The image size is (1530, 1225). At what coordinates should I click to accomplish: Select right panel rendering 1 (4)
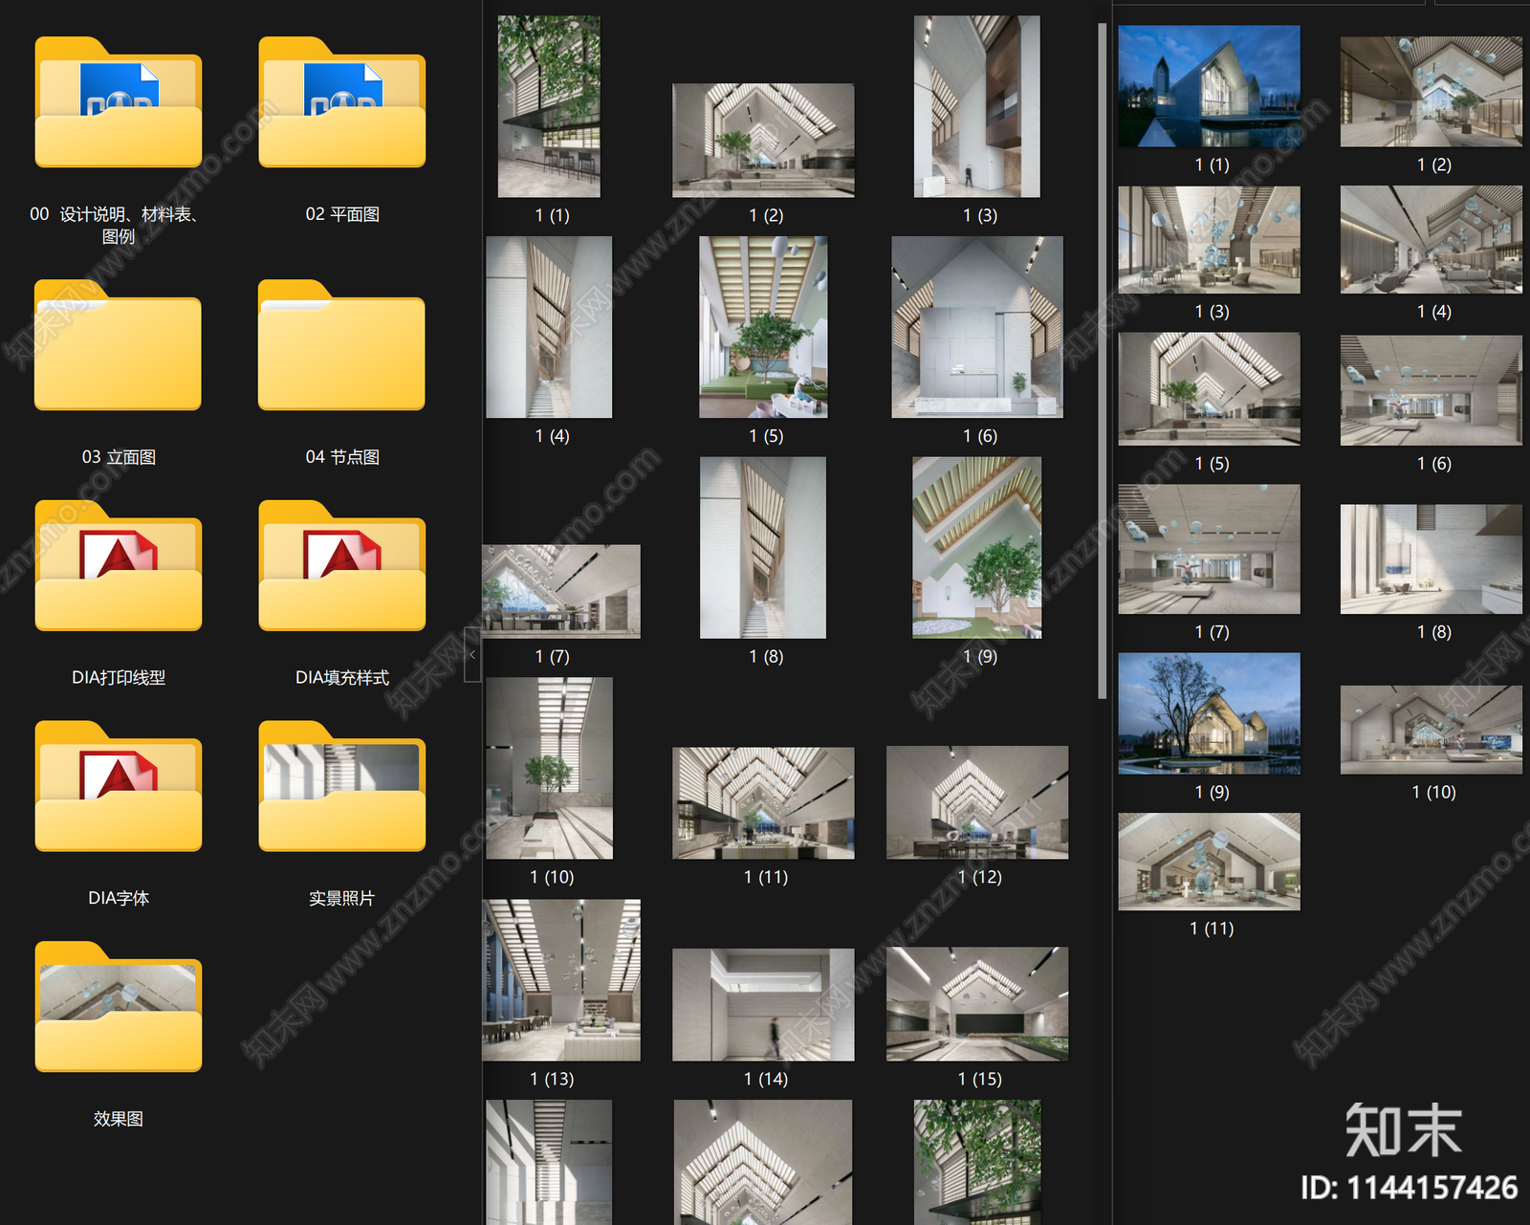[1432, 239]
